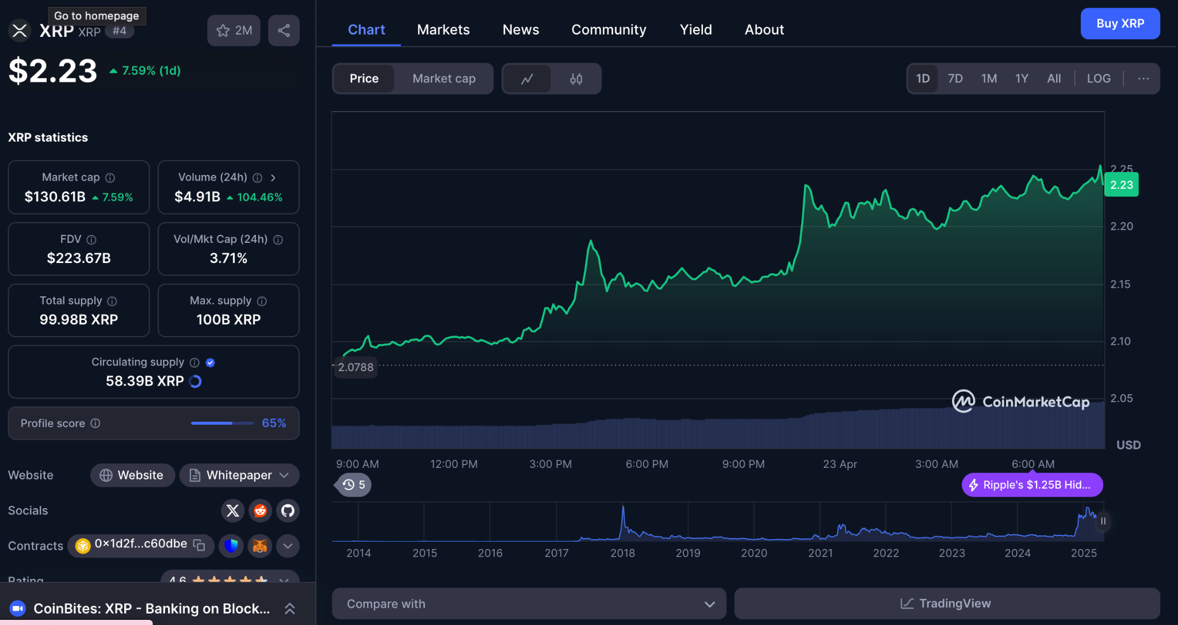Select 1Y time range
Image resolution: width=1178 pixels, height=625 pixels.
click(1022, 79)
